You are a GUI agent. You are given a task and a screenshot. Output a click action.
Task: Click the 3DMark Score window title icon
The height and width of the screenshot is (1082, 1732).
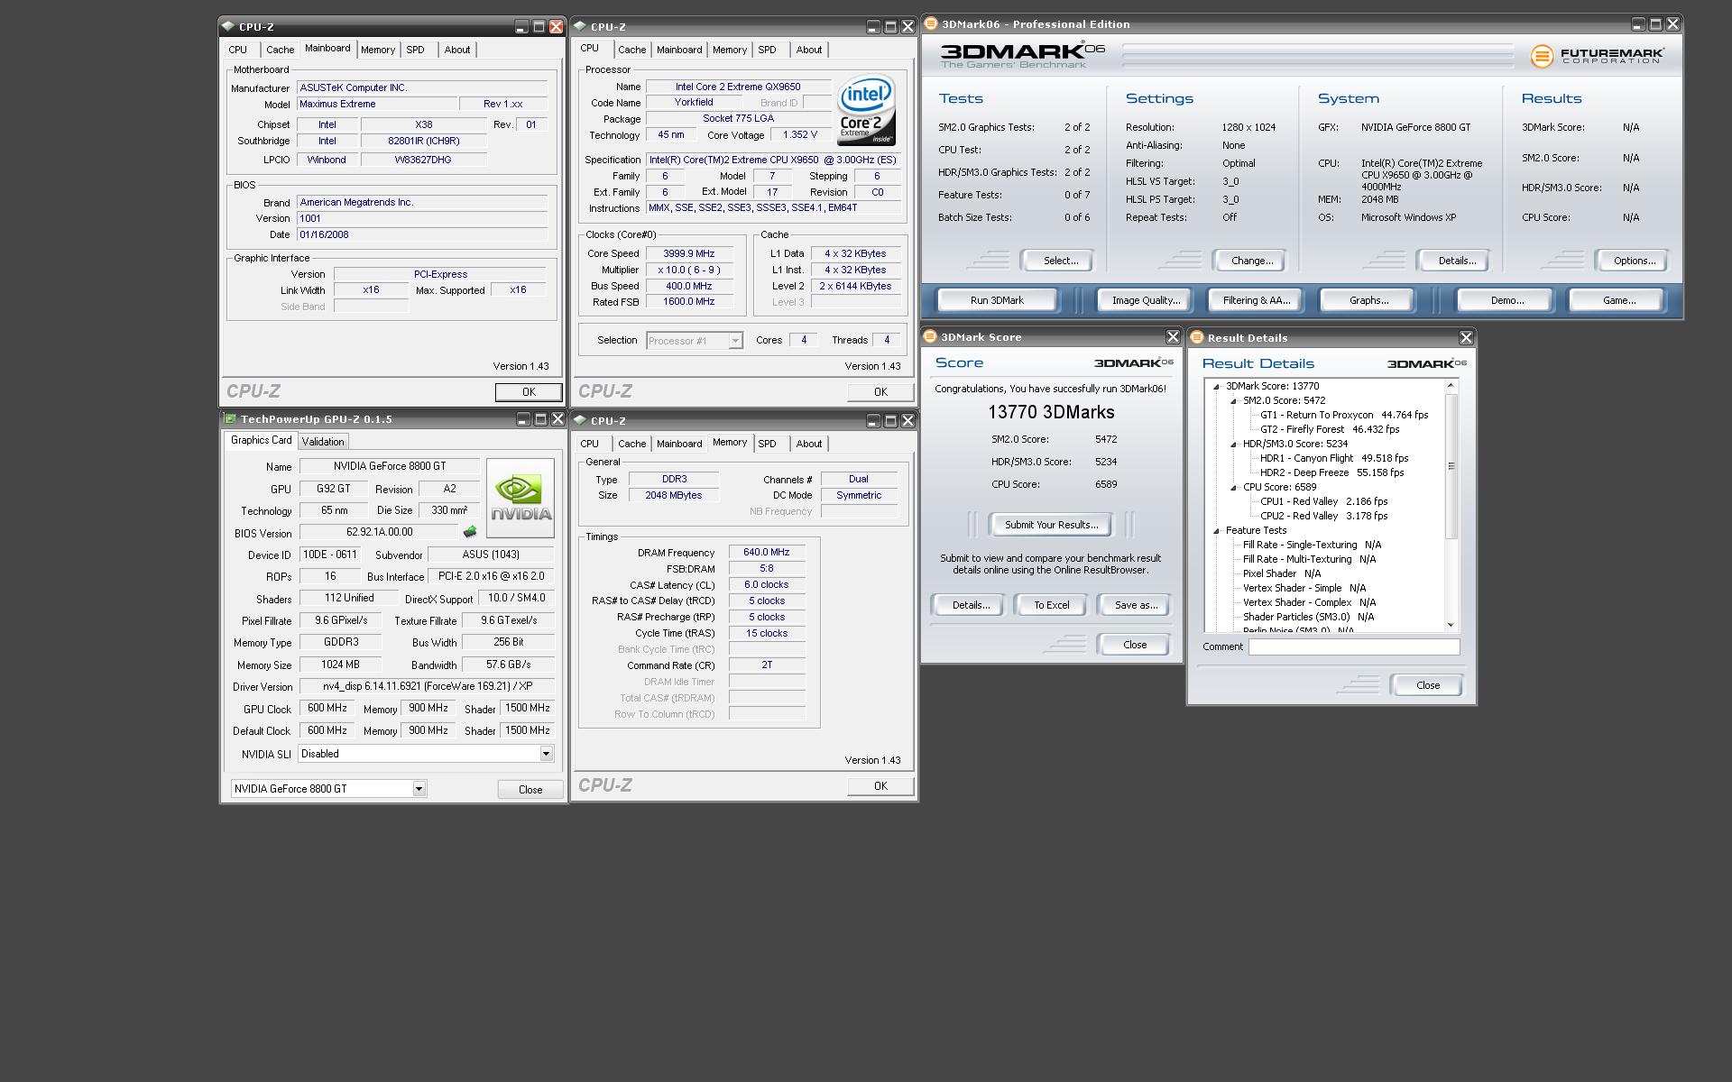930,337
